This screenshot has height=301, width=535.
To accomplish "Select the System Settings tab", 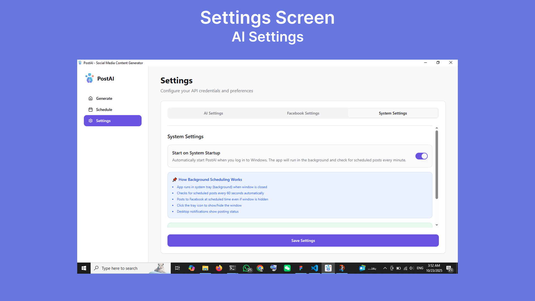I will (393, 113).
